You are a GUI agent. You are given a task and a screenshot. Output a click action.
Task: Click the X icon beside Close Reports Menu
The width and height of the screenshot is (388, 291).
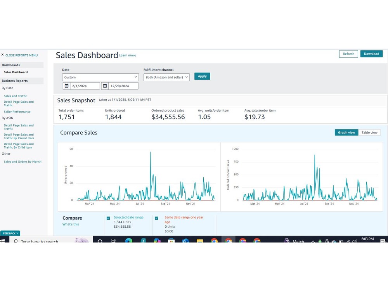tap(2, 55)
